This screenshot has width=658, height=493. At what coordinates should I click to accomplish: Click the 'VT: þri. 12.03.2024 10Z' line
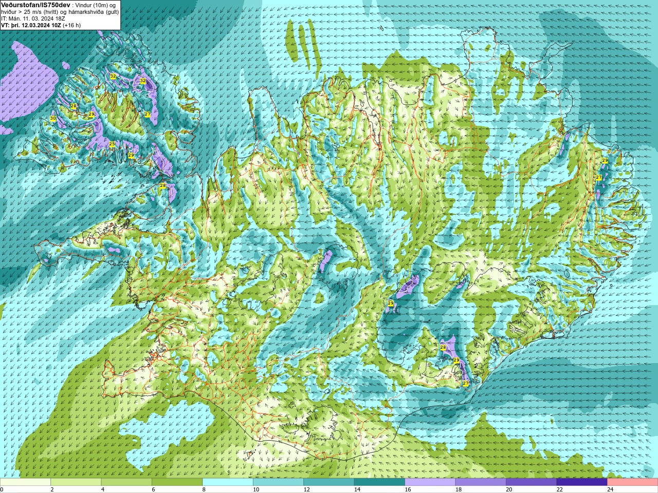(x=31, y=25)
